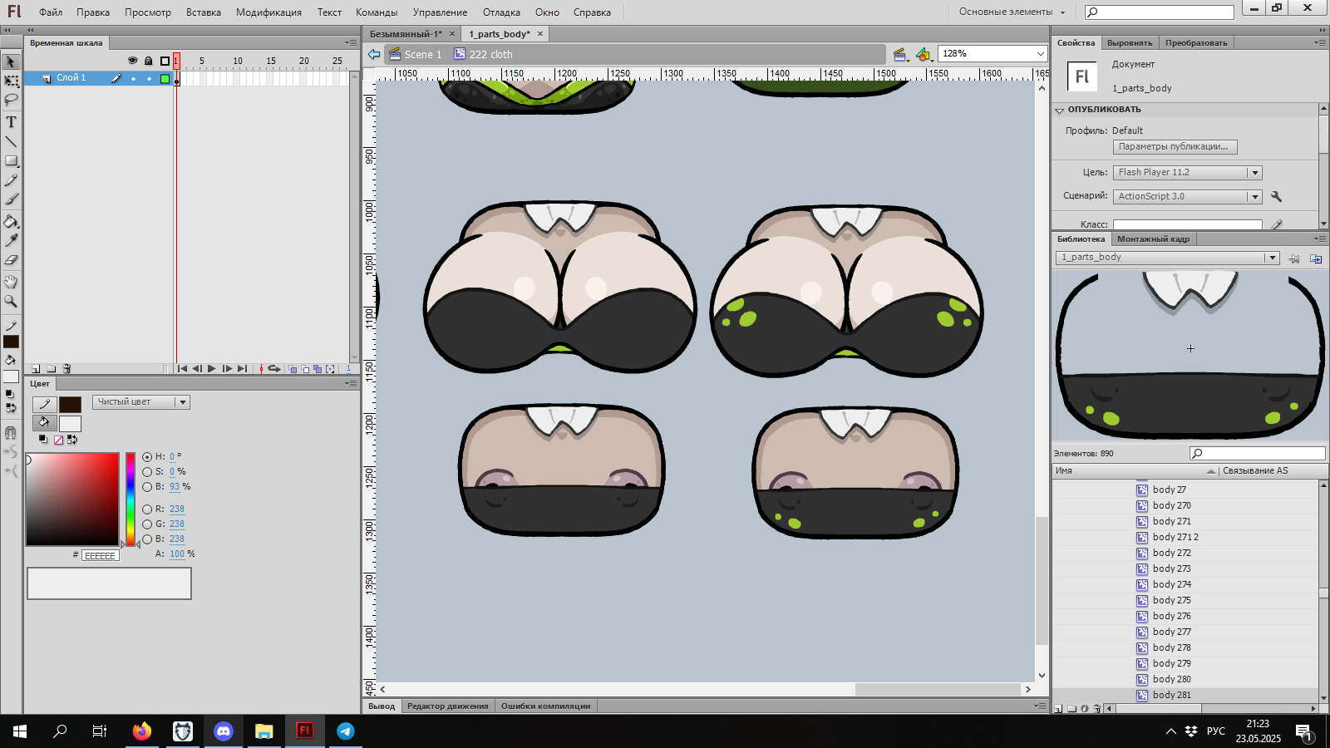Click the pencil icon beside Класс field
The width and height of the screenshot is (1330, 748).
1276,224
